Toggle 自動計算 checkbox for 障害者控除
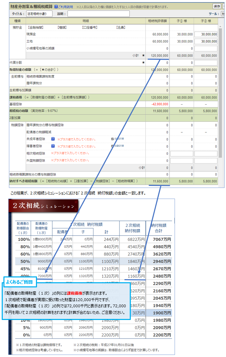This screenshot has height=357, width=226. (x=112, y=146)
